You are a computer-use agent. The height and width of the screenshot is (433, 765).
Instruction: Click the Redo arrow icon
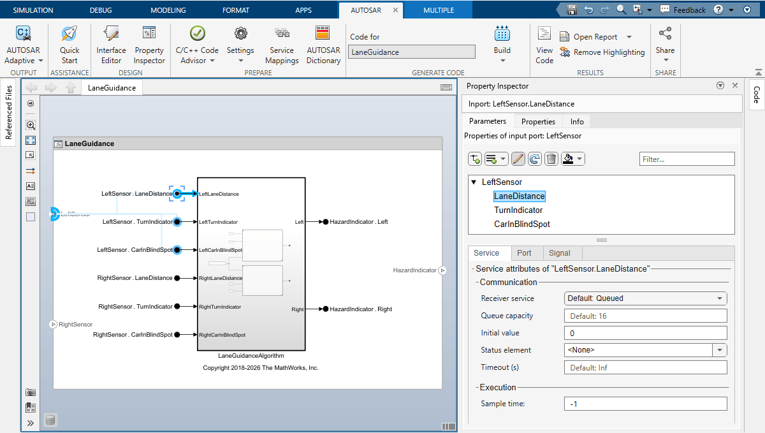[x=604, y=10]
